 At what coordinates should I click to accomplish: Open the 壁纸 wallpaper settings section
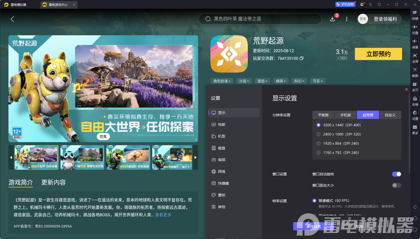click(222, 195)
